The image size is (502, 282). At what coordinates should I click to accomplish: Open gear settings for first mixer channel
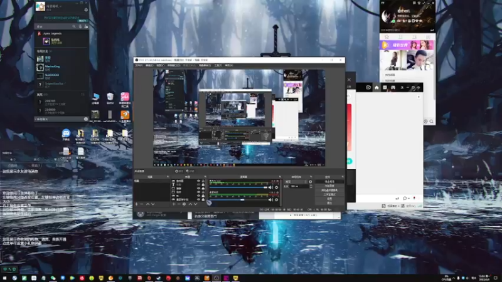click(x=276, y=187)
